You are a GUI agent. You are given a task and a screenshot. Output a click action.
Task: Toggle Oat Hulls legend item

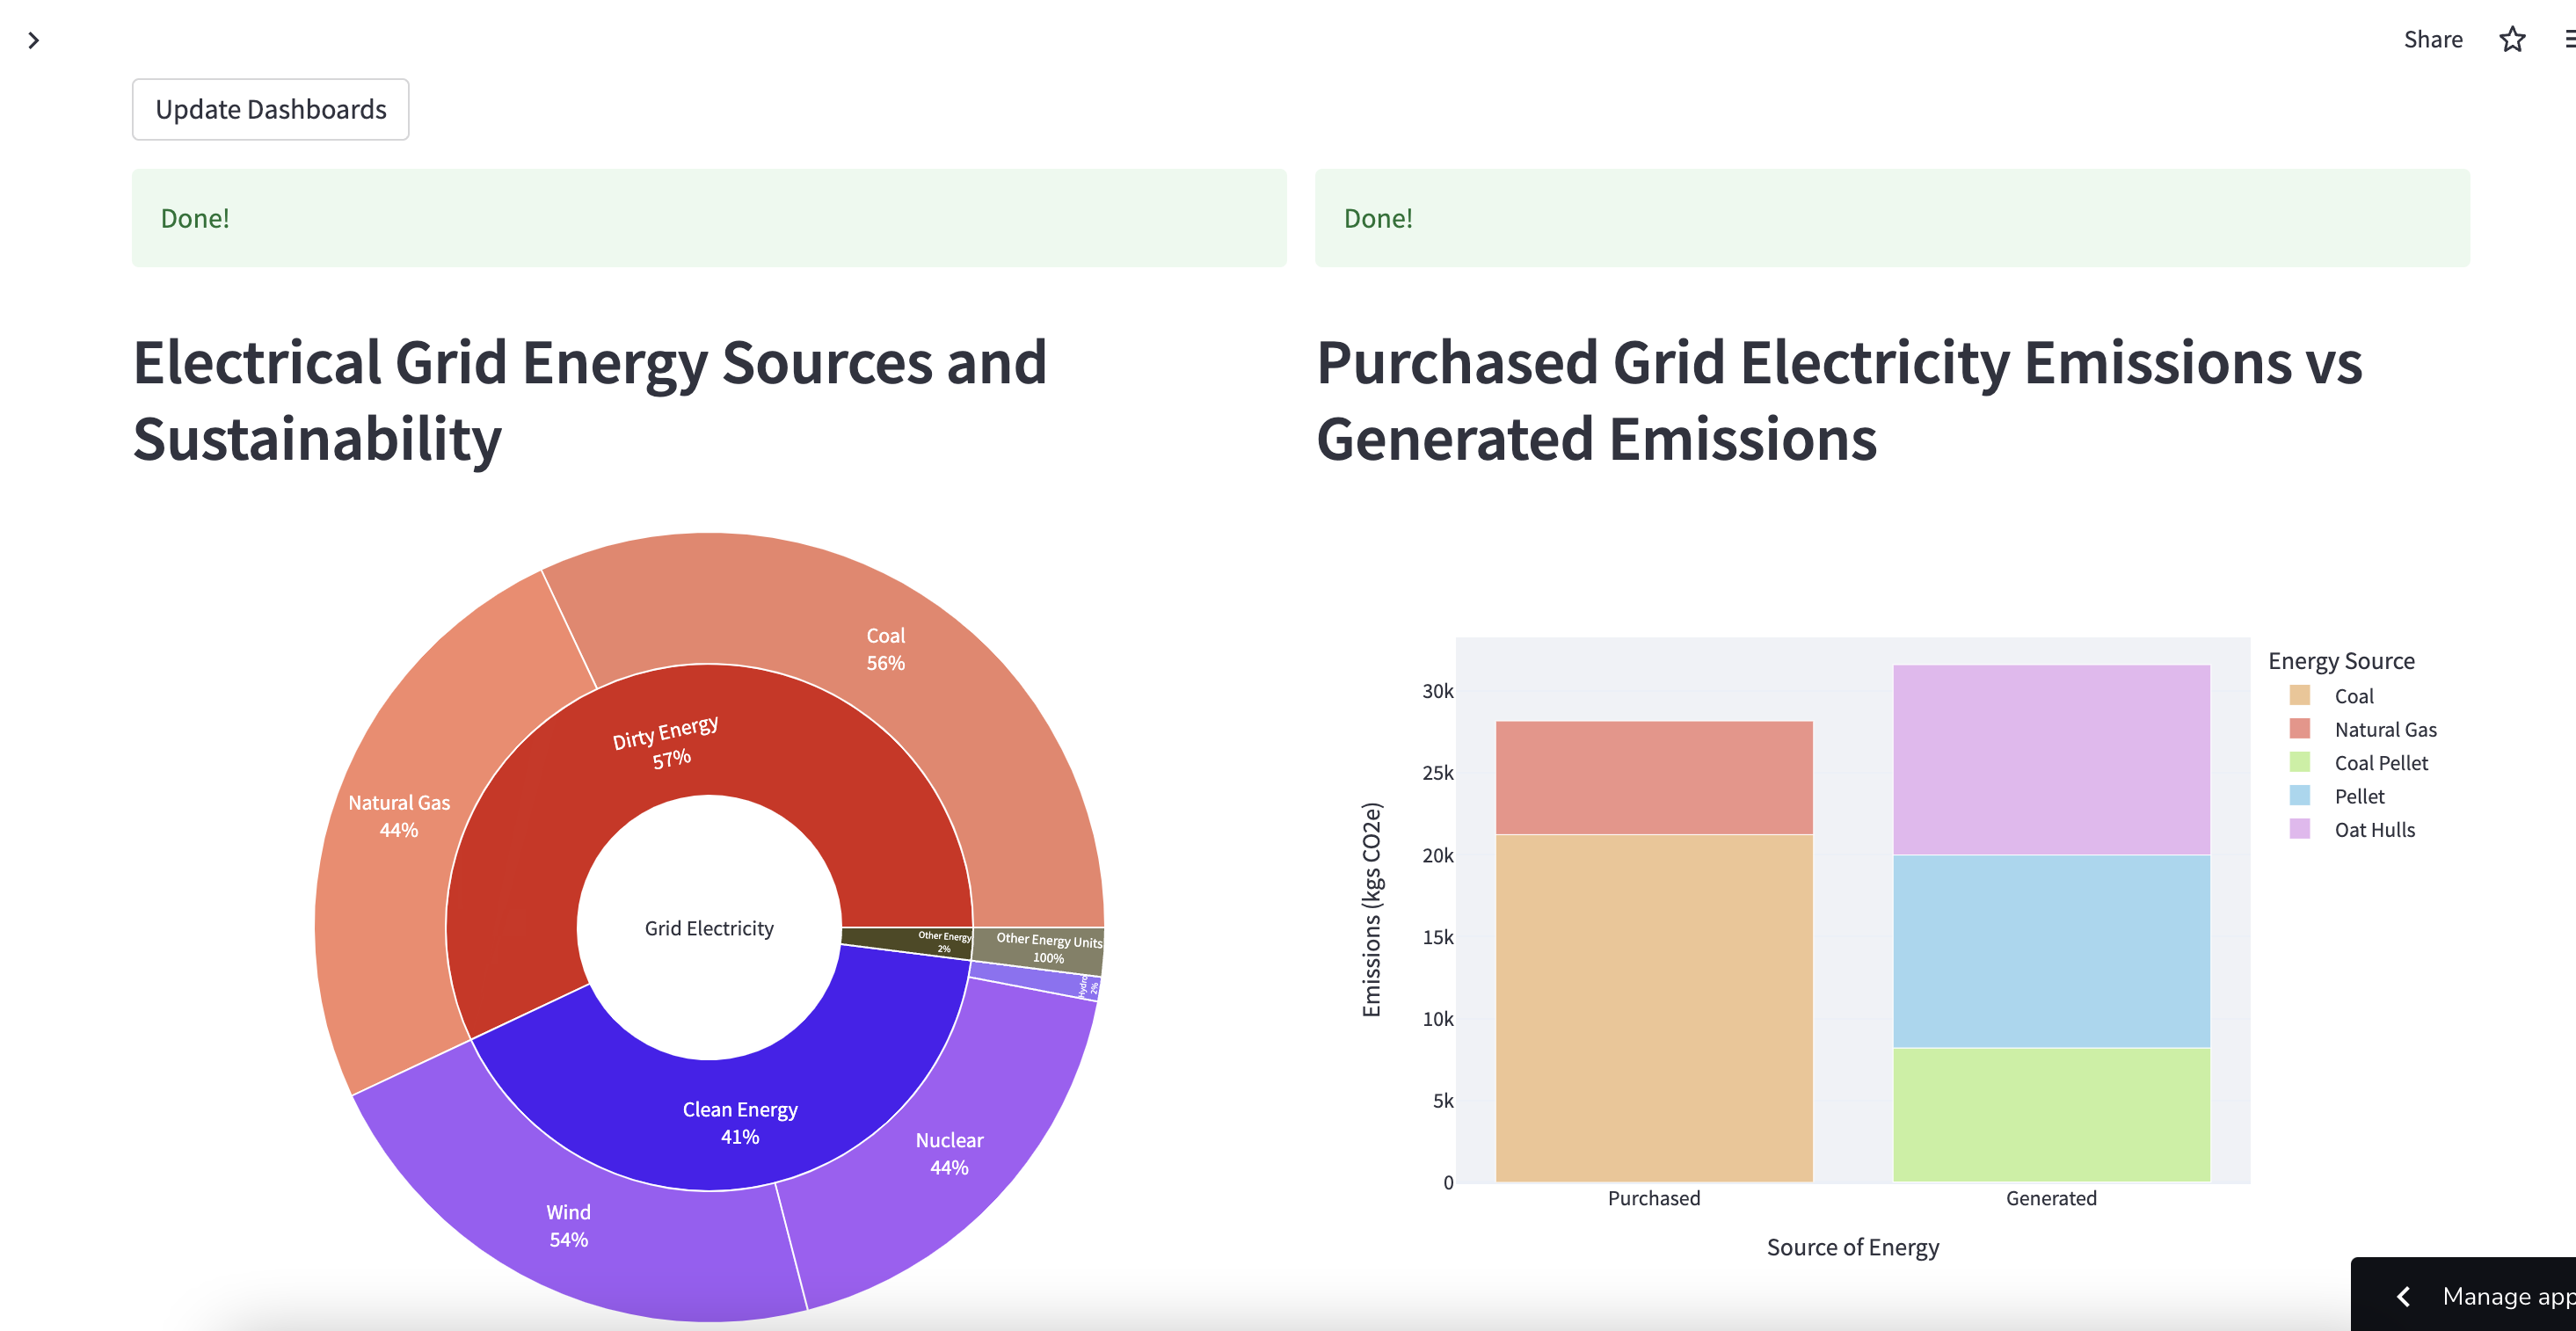pyautogui.click(x=2373, y=830)
